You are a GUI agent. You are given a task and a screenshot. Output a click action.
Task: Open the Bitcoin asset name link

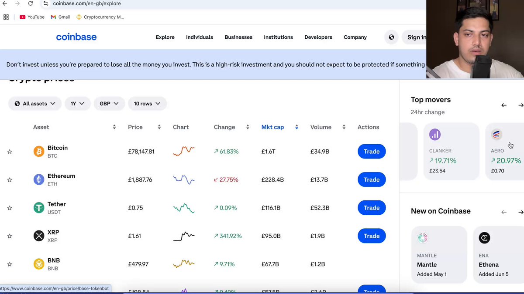coord(58,148)
